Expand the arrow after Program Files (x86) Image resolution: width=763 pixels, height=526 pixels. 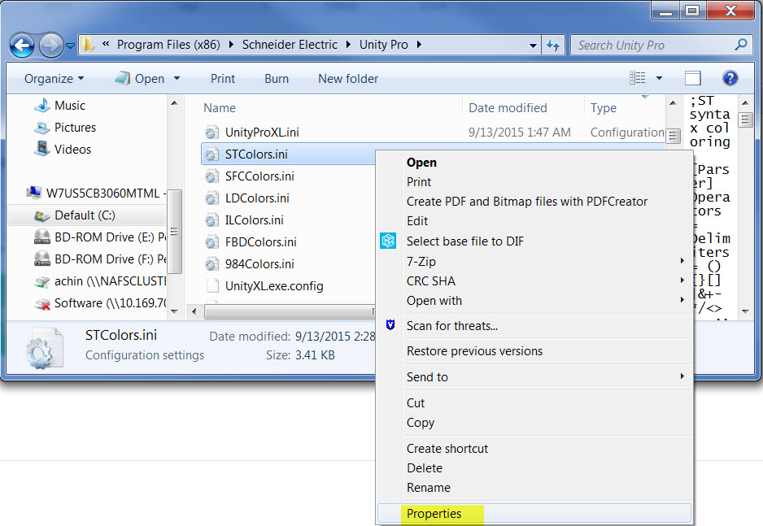(231, 45)
